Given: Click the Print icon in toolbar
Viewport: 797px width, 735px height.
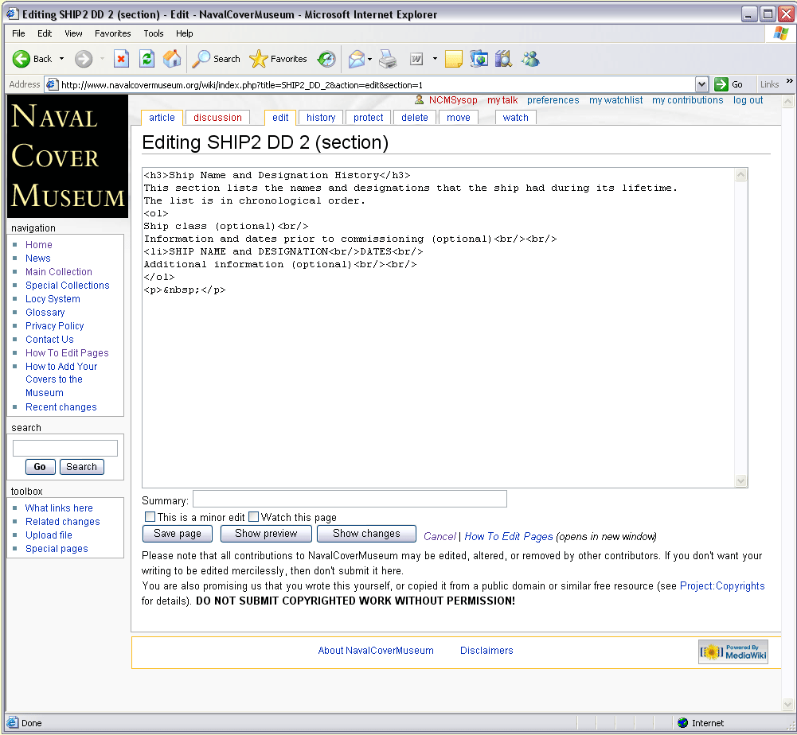Looking at the screenshot, I should tap(388, 59).
